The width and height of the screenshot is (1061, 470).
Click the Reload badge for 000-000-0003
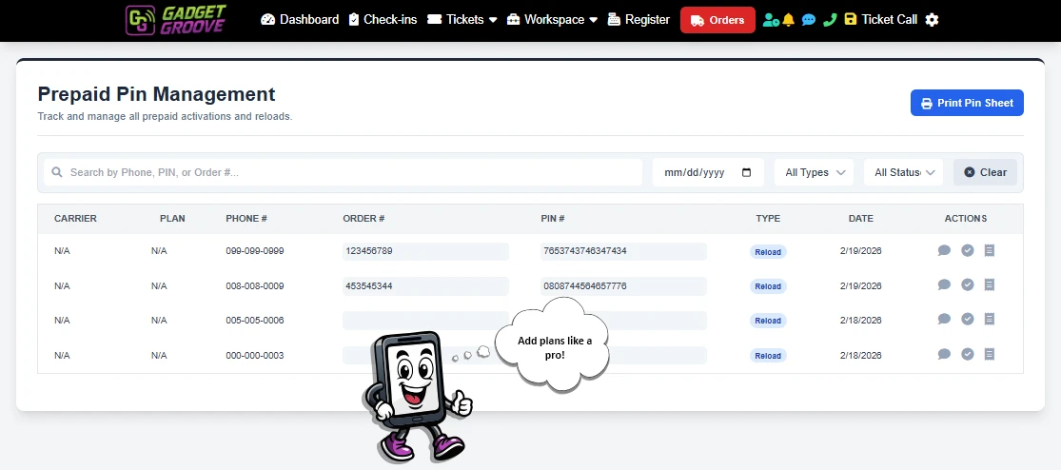coord(768,356)
